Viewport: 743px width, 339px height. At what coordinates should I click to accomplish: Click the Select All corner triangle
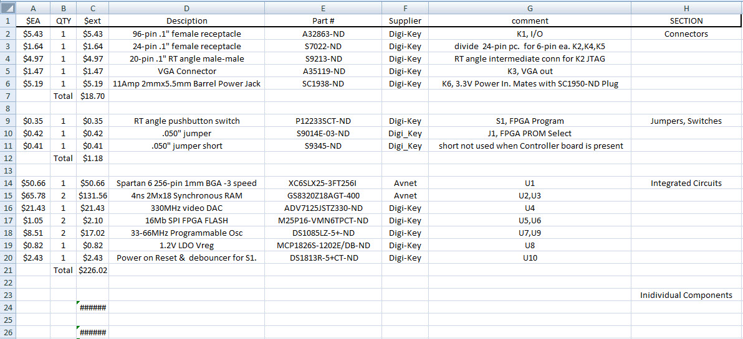[x=7, y=8]
